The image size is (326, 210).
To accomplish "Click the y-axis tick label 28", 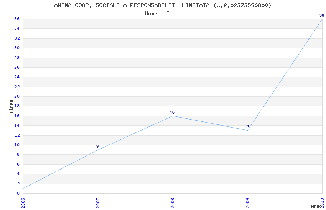I will pos(17,58).
